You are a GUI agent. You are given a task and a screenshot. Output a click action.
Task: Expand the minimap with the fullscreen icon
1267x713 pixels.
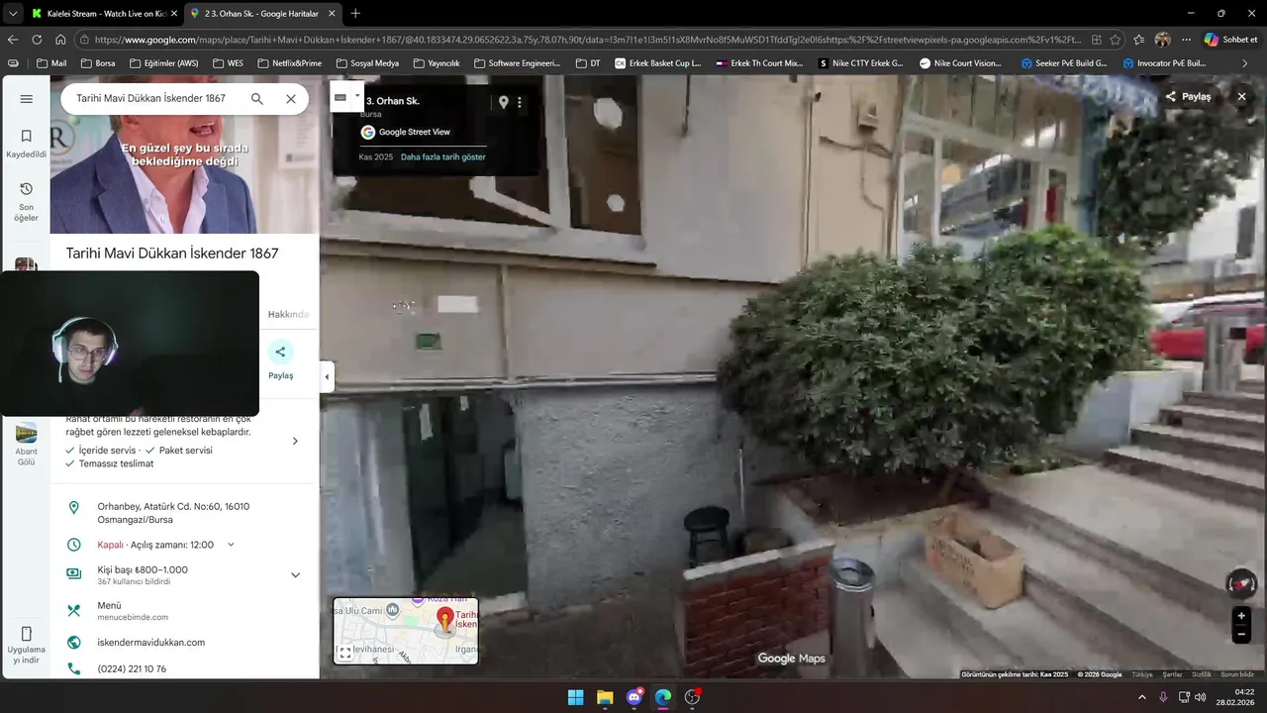344,653
